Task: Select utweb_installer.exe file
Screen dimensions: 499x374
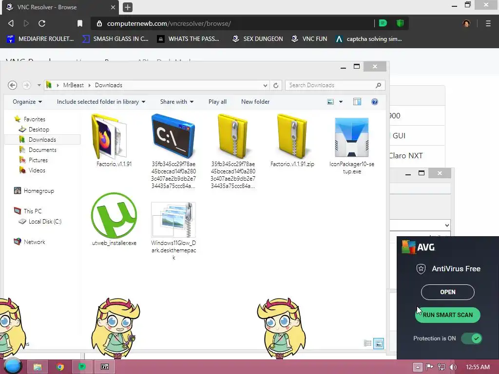Action: tap(114, 219)
